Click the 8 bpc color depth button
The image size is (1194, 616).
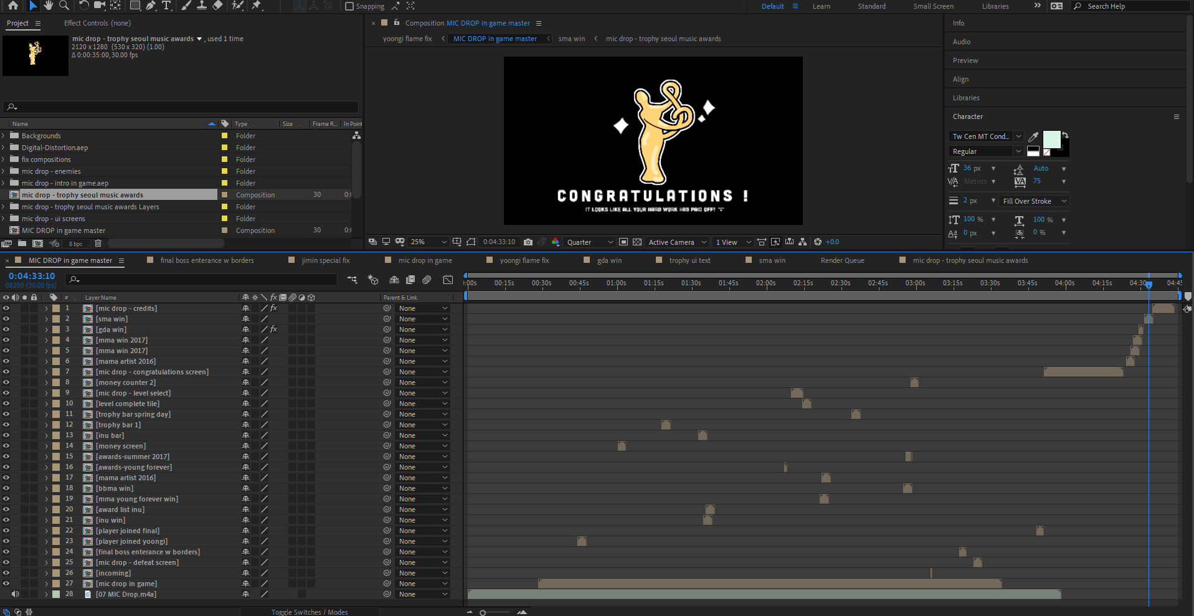[76, 244]
